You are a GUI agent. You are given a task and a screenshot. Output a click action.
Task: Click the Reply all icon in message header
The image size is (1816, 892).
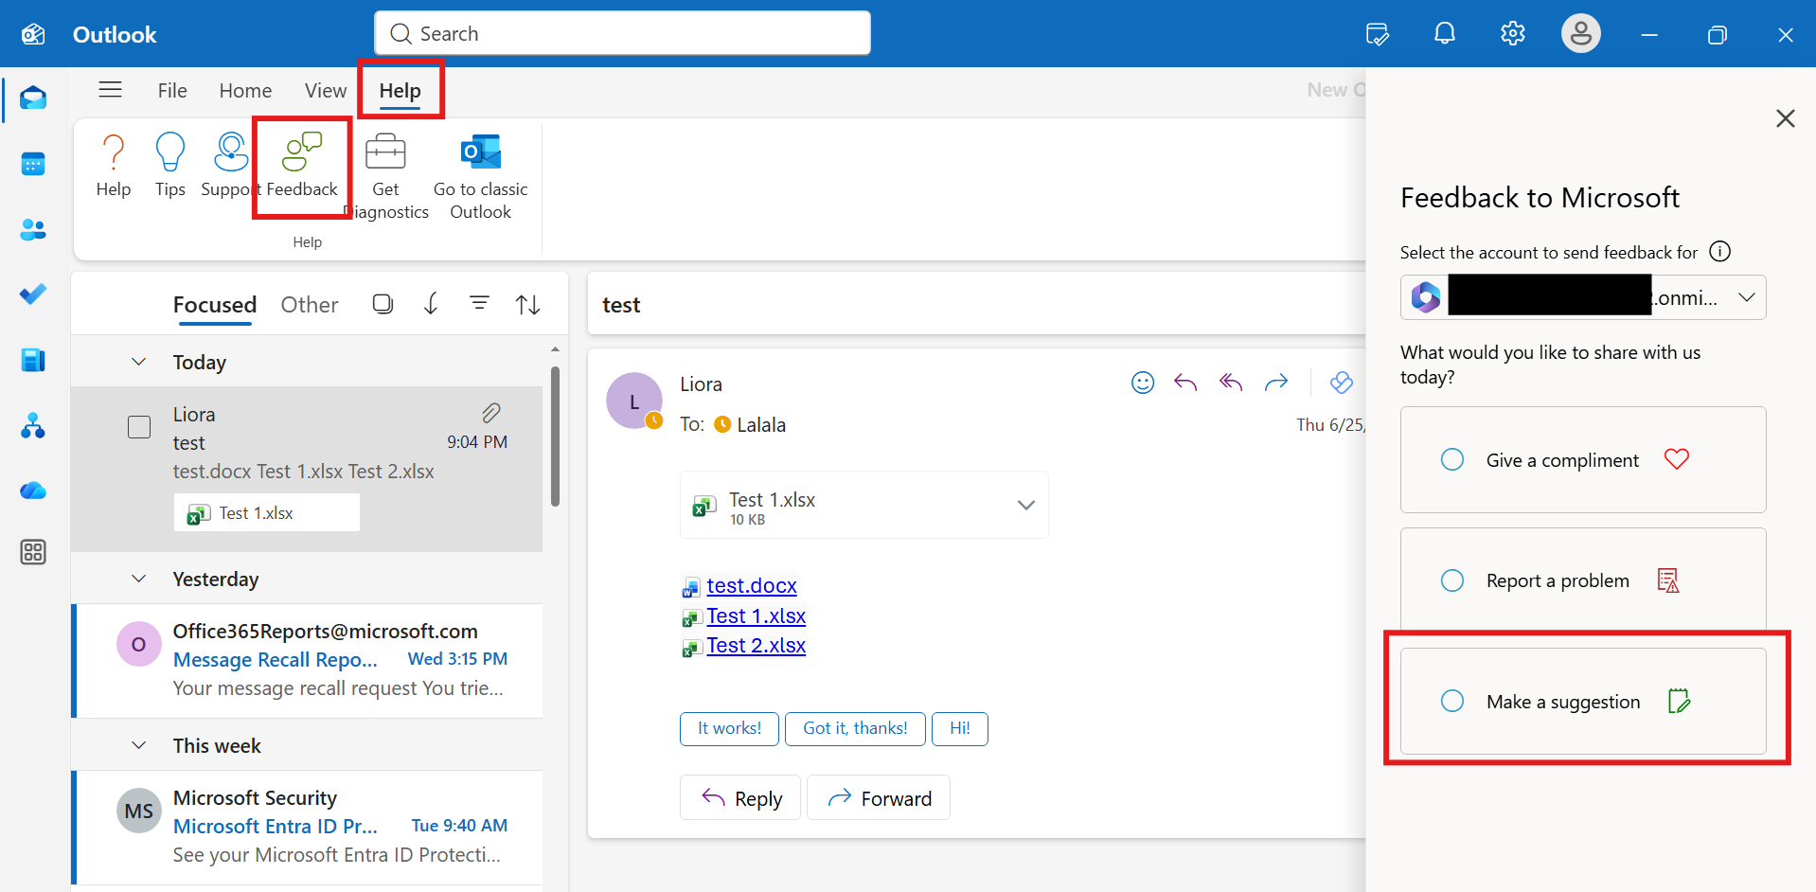tap(1231, 383)
